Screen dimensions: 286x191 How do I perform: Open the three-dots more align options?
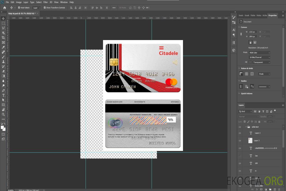[114, 8]
